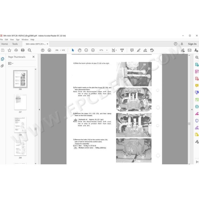The height and width of the screenshot is (199, 199).
Task: Open the View menu
Action: tap(12, 40)
